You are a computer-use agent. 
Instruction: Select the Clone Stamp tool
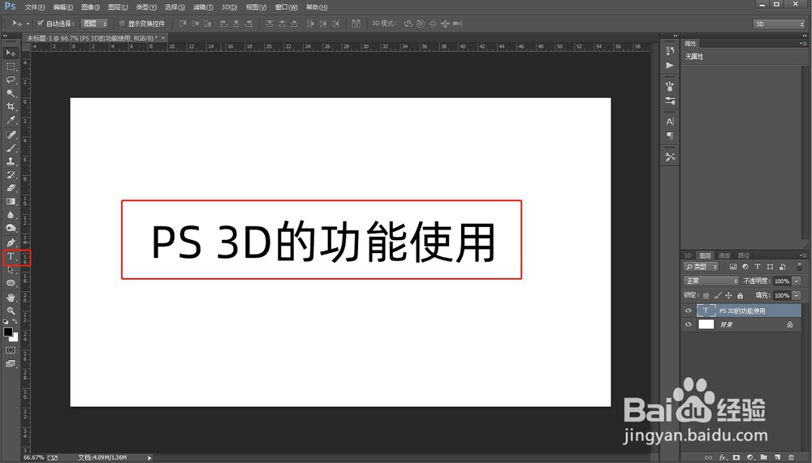(11, 161)
